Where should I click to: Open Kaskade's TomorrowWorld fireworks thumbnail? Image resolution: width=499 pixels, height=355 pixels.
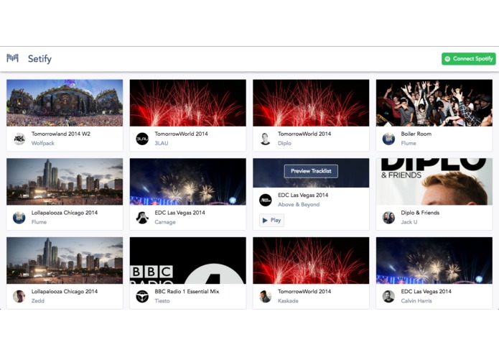(x=311, y=260)
